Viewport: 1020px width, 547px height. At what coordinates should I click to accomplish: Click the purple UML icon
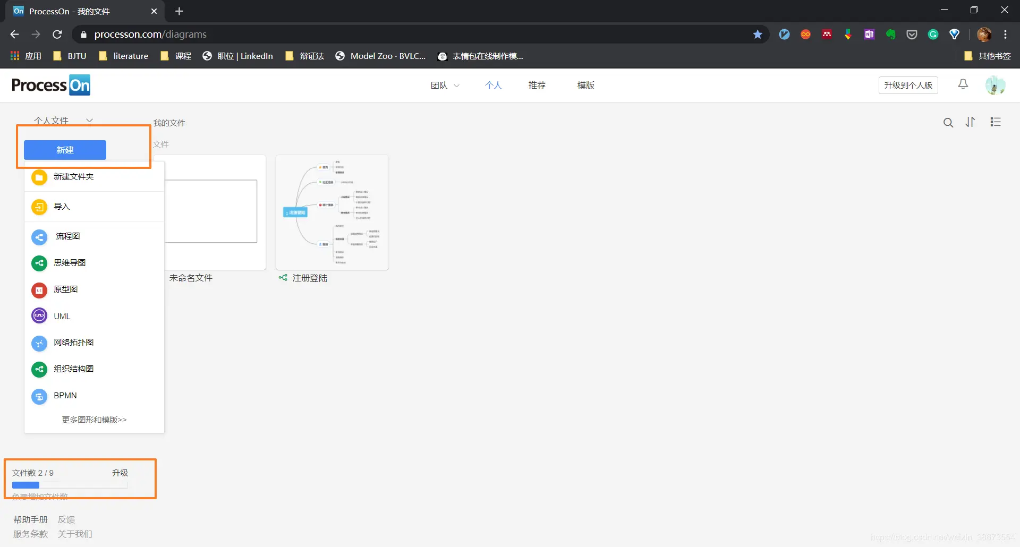pyautogui.click(x=39, y=316)
